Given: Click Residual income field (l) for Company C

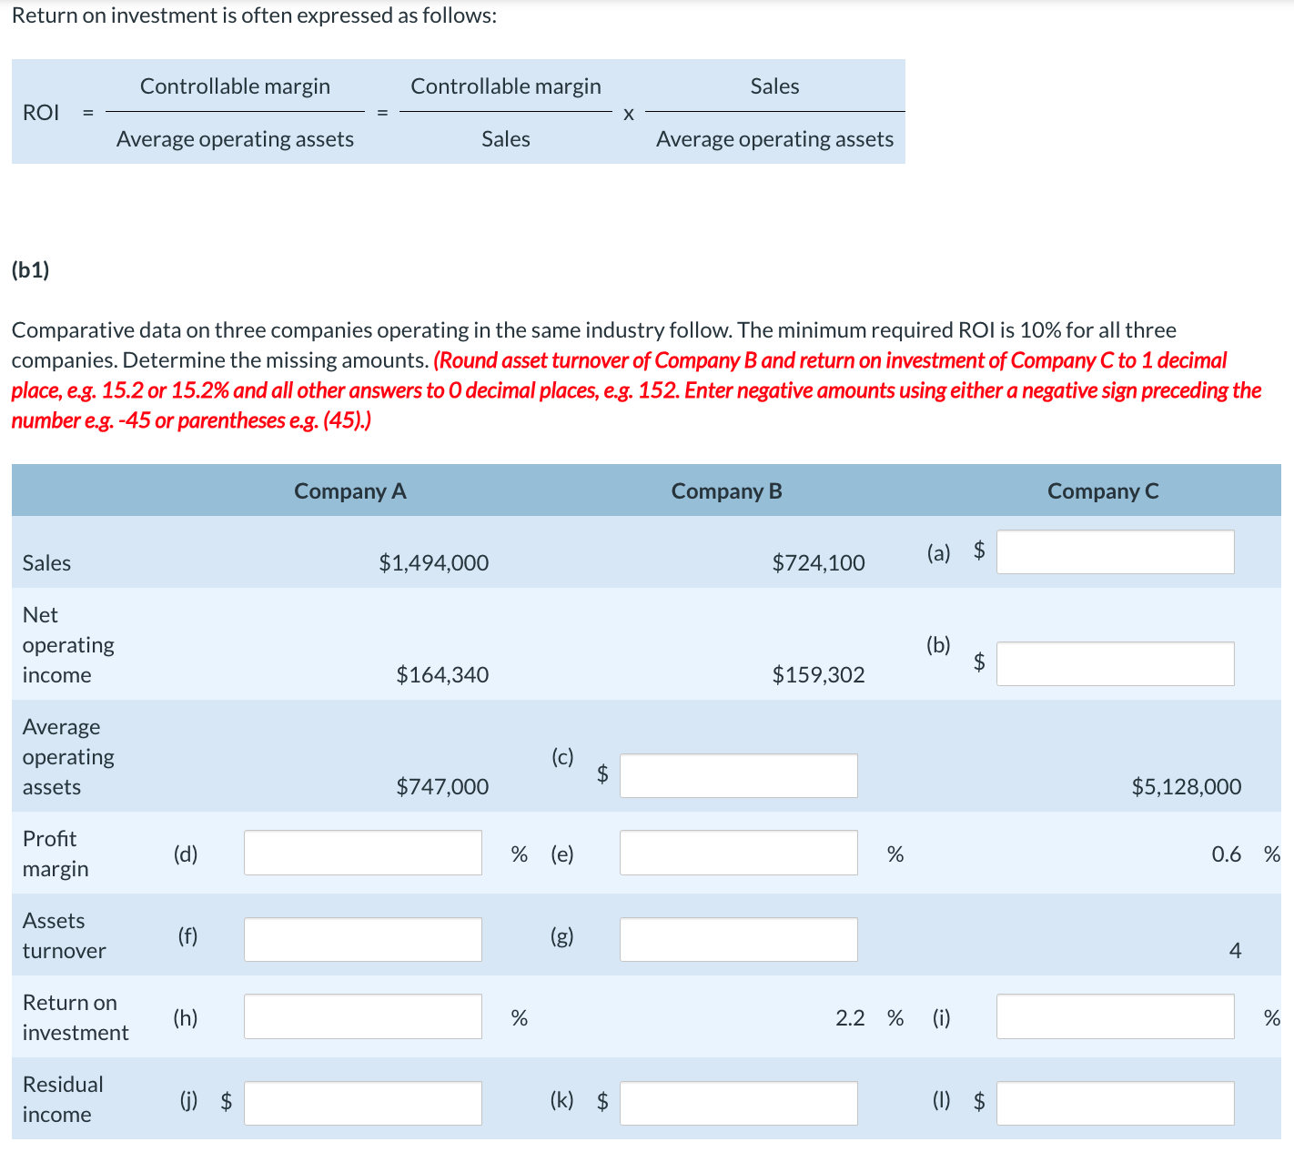Looking at the screenshot, I should [x=1114, y=1102].
